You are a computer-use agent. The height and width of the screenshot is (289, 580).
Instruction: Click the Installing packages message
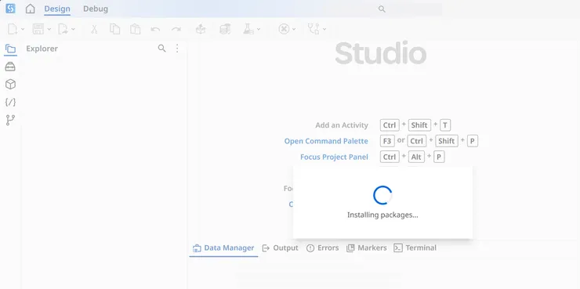coord(382,215)
